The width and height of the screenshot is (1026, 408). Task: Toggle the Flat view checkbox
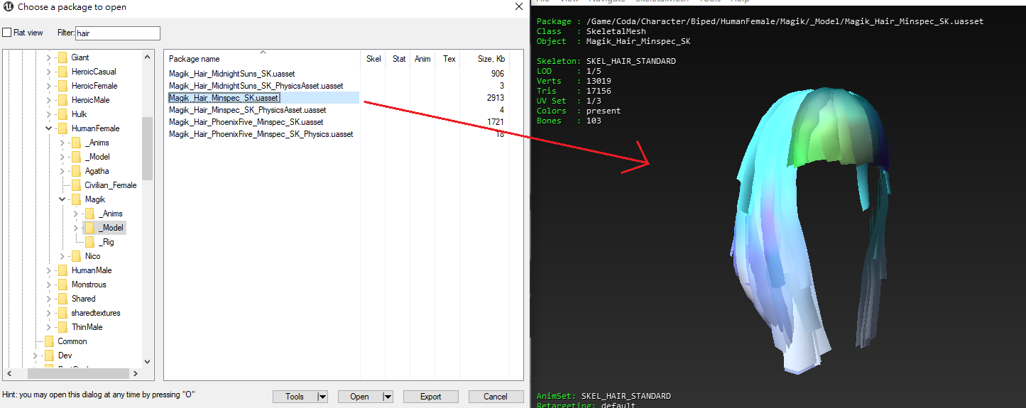(x=6, y=33)
